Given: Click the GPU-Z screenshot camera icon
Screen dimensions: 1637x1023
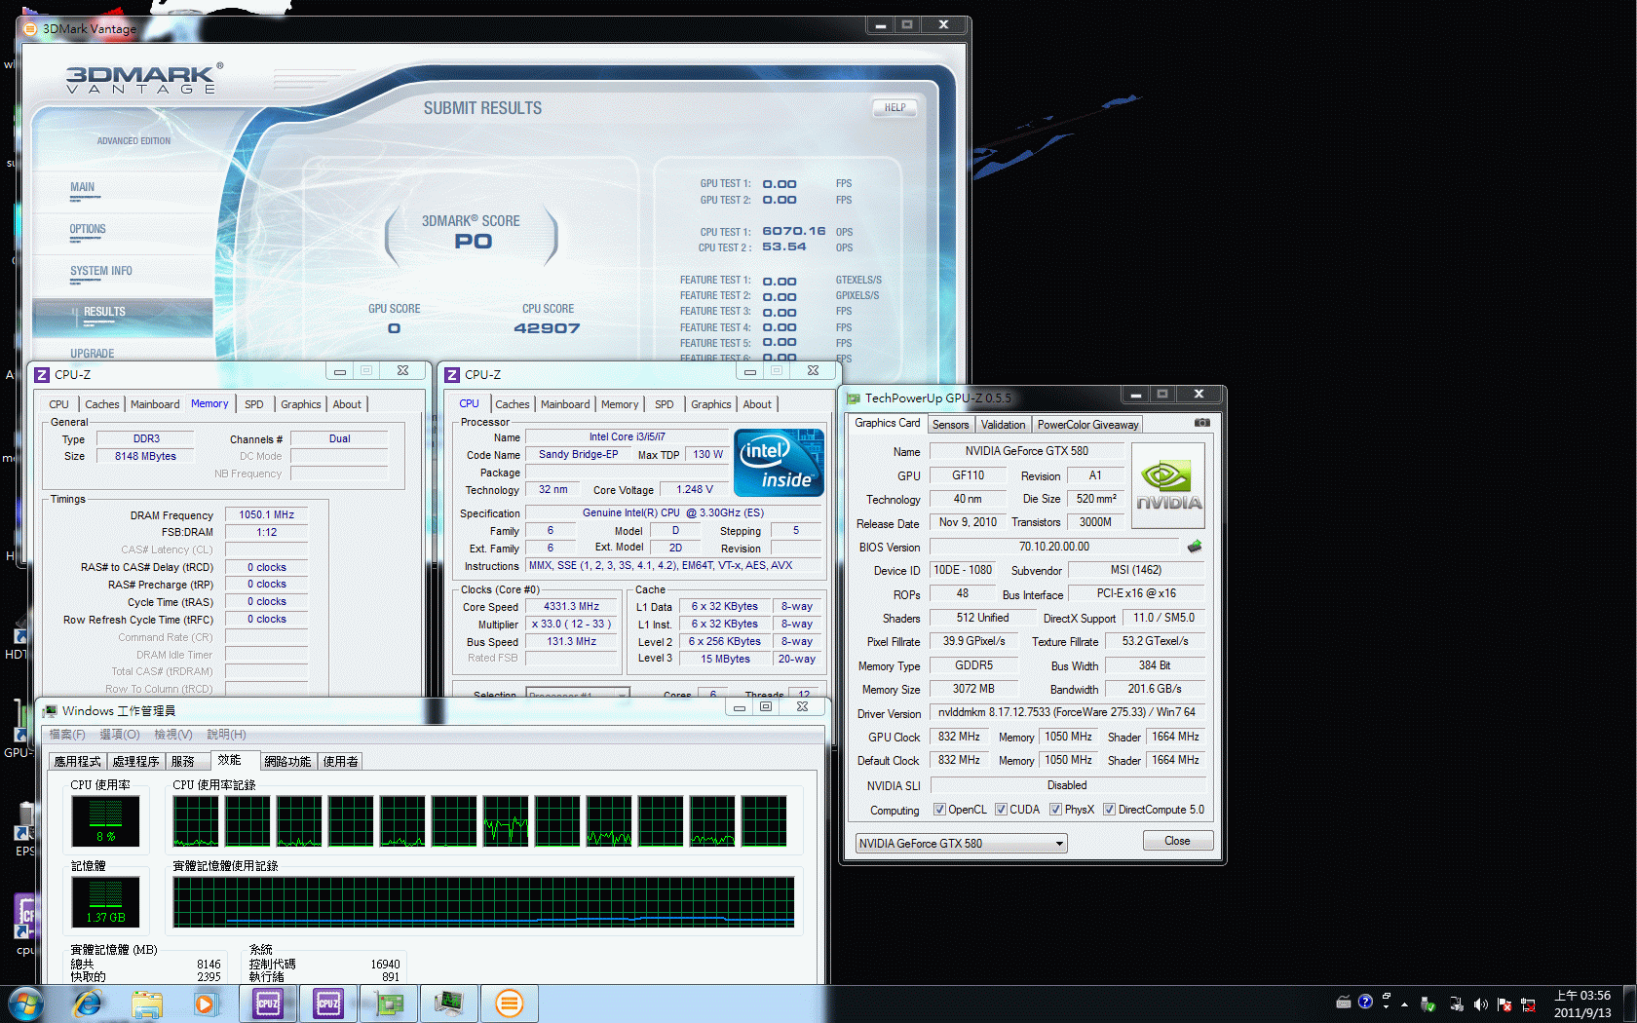Looking at the screenshot, I should pyautogui.click(x=1201, y=423).
